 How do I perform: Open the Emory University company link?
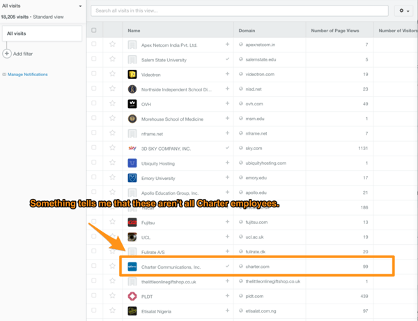click(x=158, y=179)
